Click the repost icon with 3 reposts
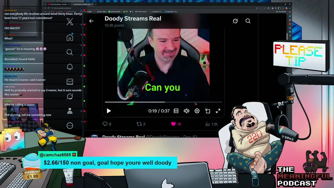 [139, 124]
